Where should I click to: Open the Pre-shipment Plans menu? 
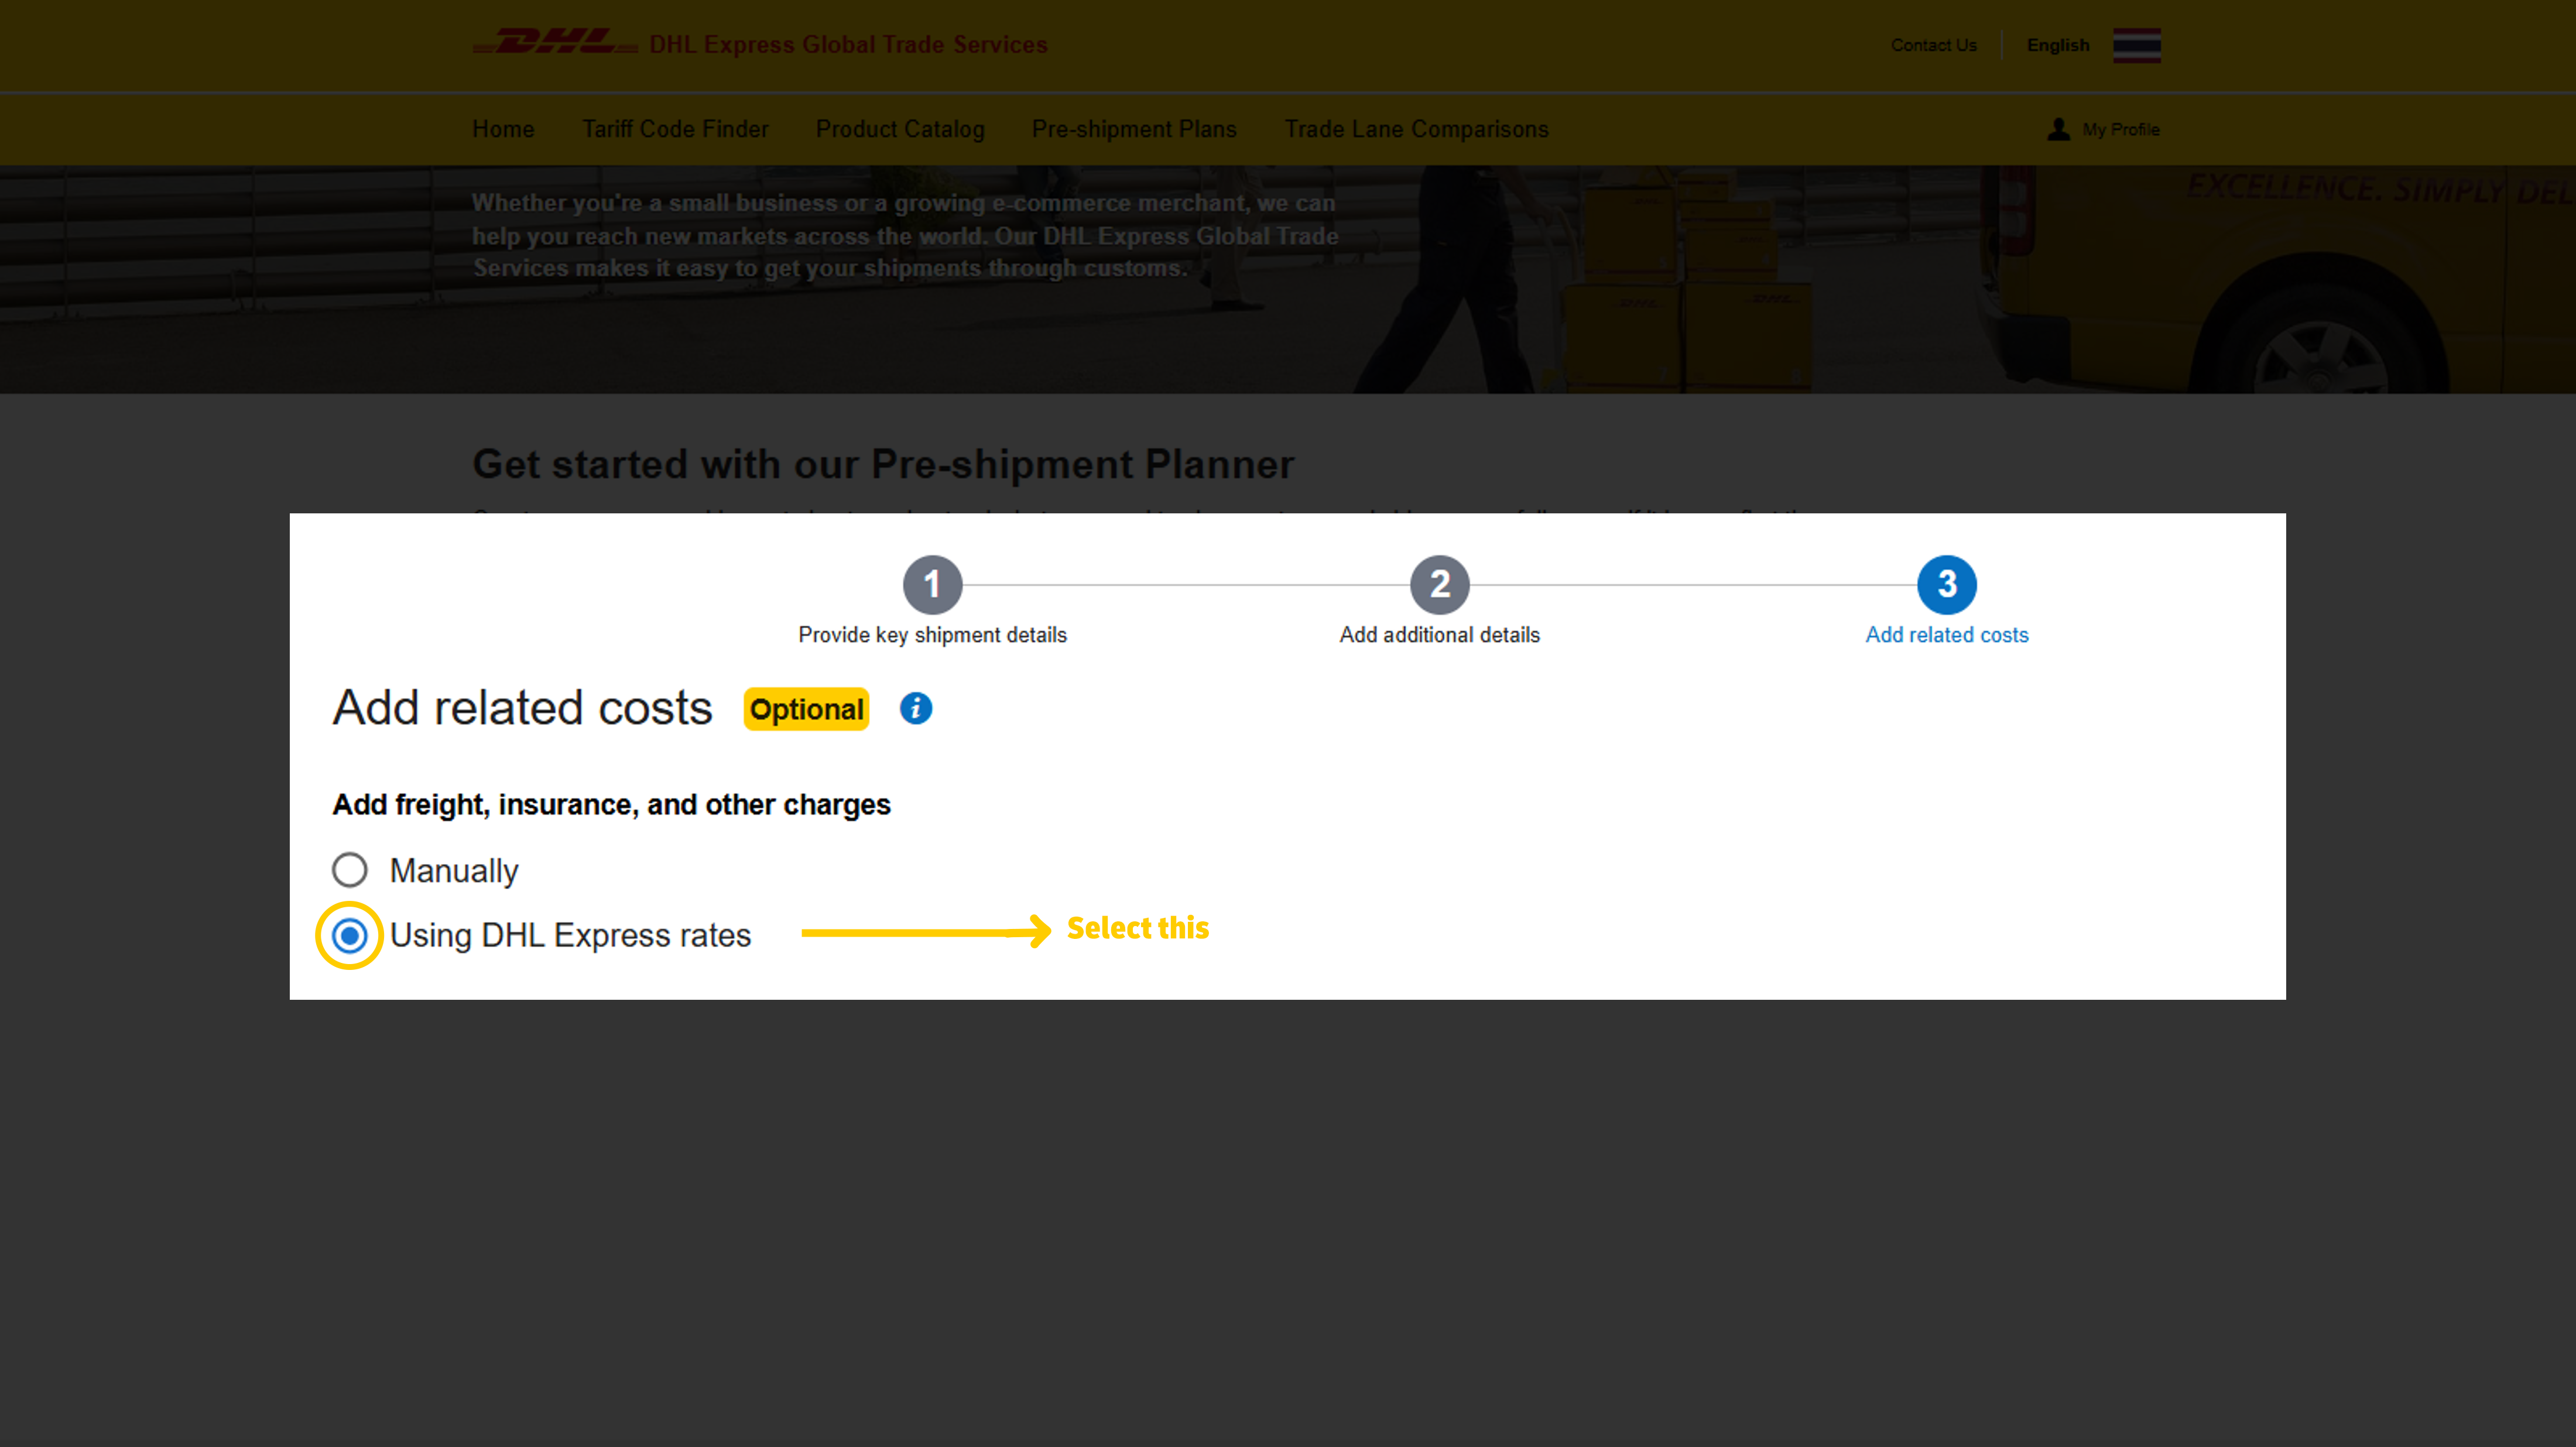click(1134, 129)
